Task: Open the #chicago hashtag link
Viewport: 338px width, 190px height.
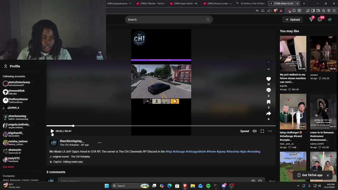Action: (x=179, y=151)
